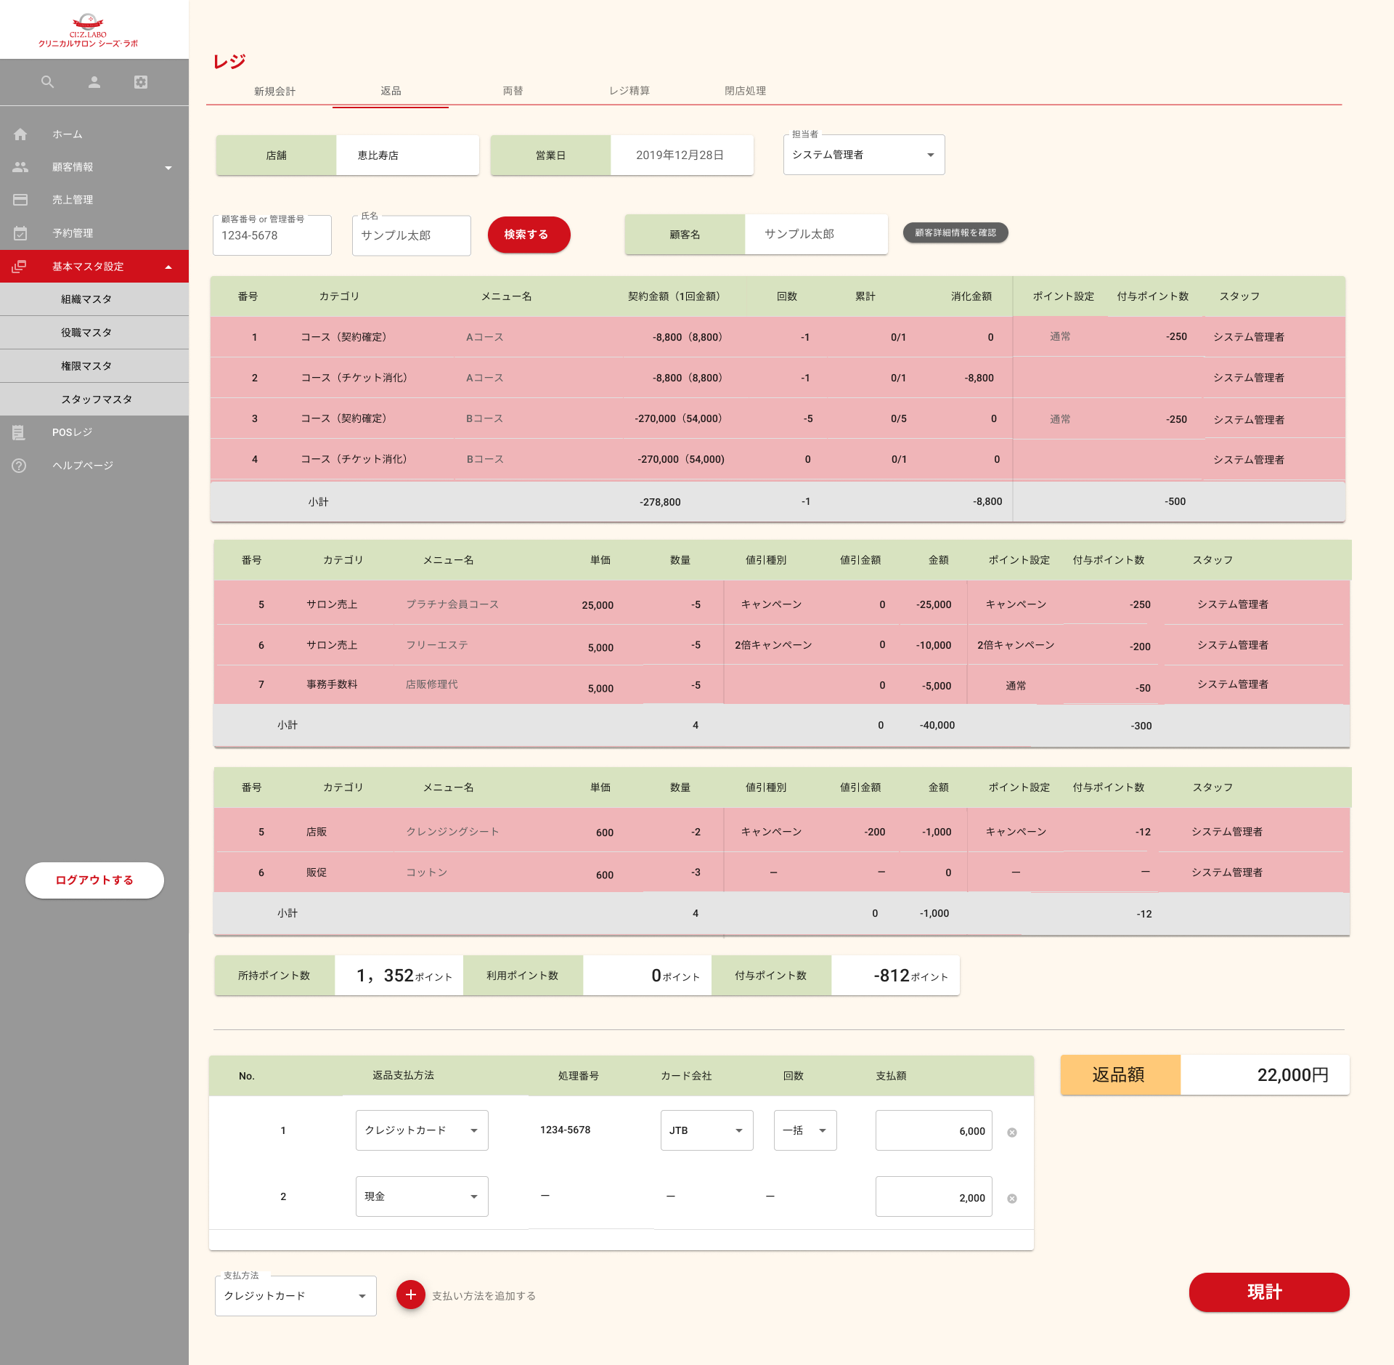
Task: Open the JTB card company dropdown
Action: pos(706,1130)
